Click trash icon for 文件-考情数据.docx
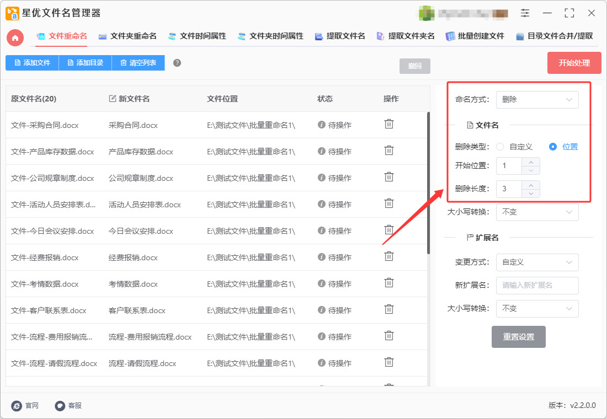 point(388,283)
